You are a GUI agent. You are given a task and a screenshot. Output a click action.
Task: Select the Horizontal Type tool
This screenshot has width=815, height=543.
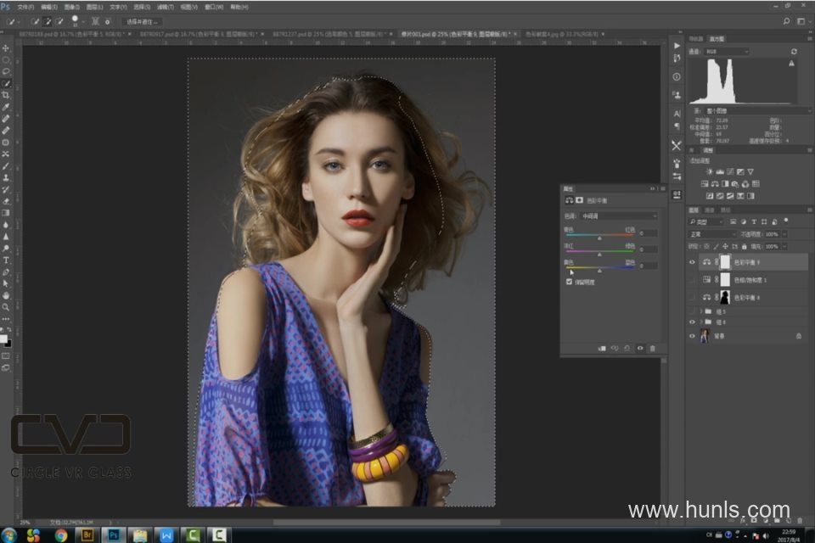pyautogui.click(x=6, y=260)
